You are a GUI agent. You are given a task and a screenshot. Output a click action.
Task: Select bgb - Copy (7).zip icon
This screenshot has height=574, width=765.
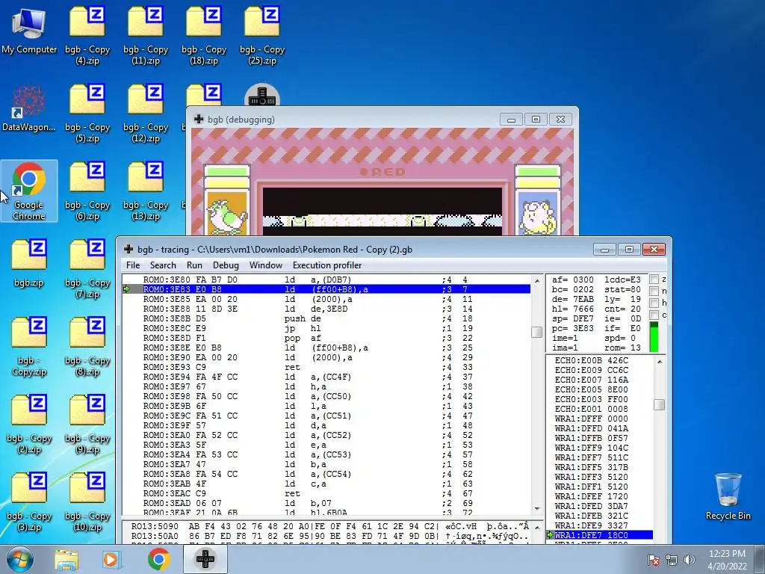point(87,268)
